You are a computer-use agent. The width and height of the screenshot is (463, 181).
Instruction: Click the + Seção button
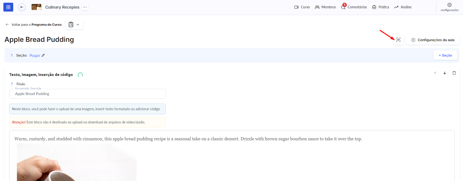pyautogui.click(x=445, y=55)
